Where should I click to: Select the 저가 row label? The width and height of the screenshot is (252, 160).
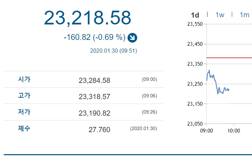[x=24, y=112]
